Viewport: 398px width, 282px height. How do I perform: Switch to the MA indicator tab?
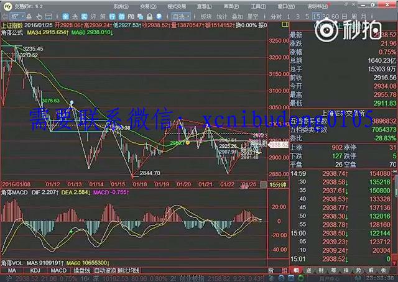click(x=12, y=271)
